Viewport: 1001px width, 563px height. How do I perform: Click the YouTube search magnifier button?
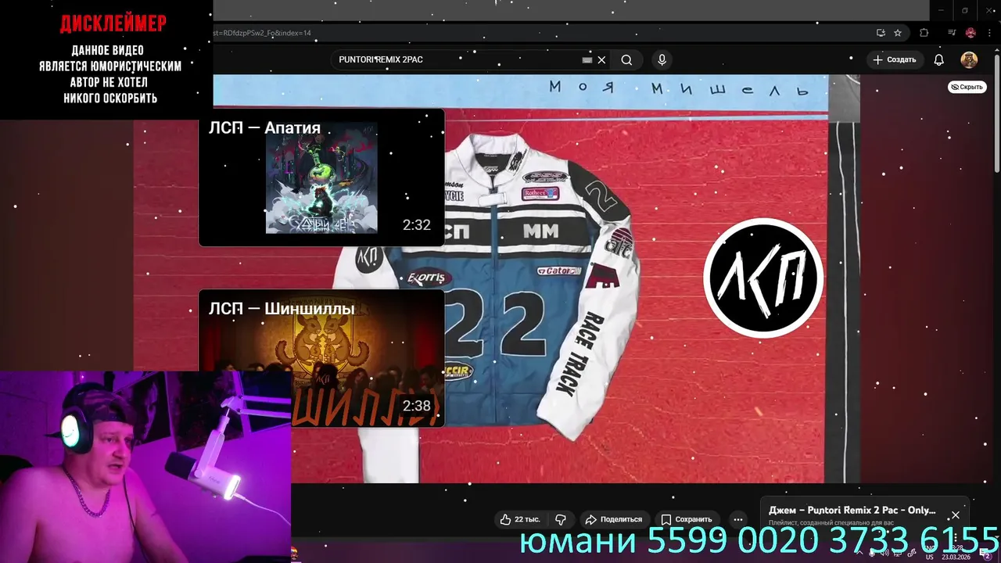coord(626,60)
